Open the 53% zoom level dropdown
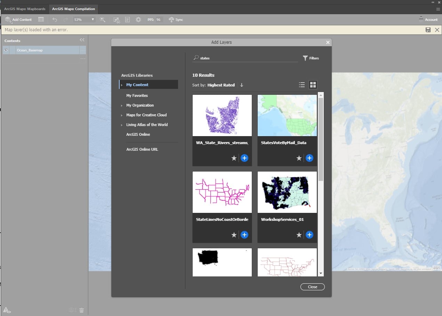Viewport: 442px width, 316px height. pos(84,19)
